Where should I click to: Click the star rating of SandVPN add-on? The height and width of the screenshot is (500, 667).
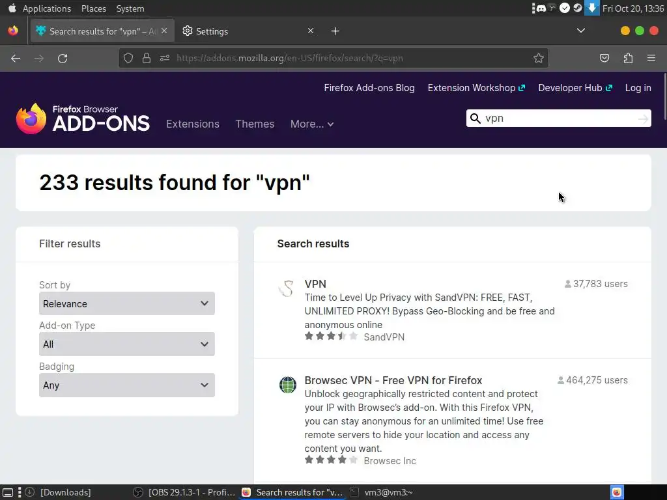coord(332,337)
